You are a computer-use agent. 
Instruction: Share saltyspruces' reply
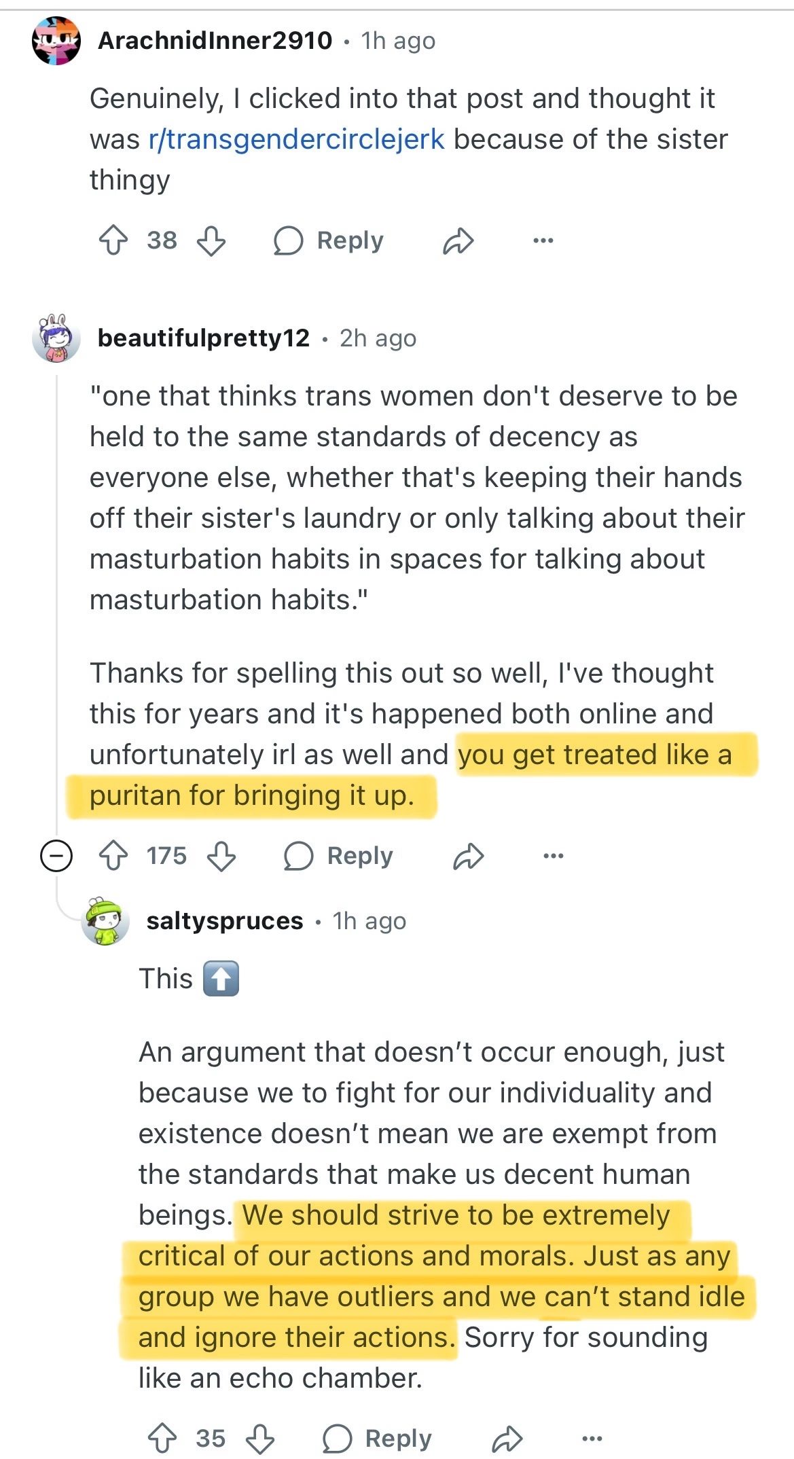click(x=507, y=1439)
